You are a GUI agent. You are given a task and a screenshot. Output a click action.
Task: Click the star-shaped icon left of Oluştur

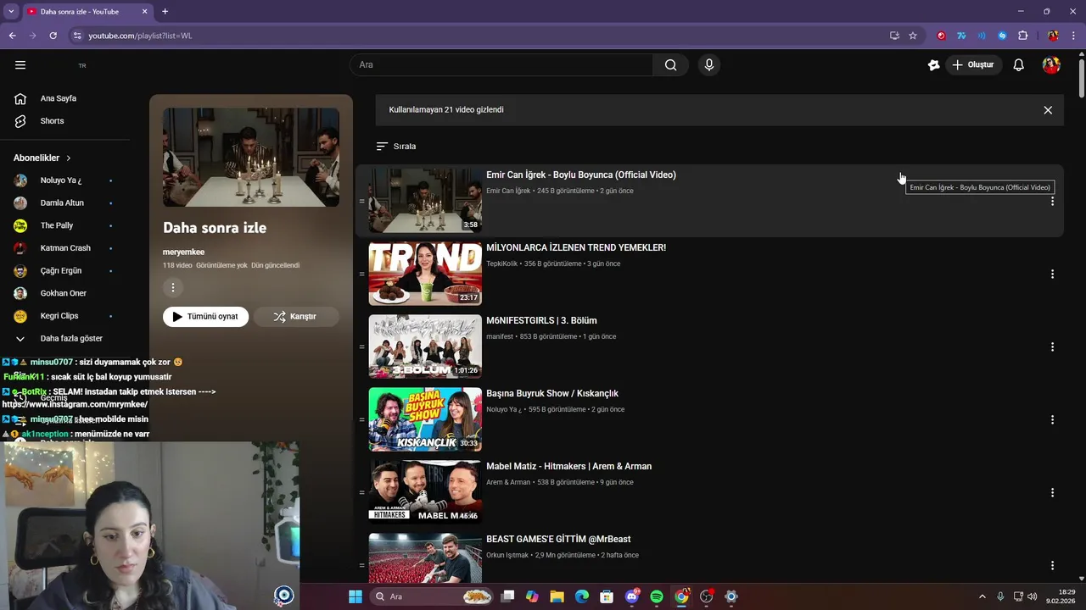pyautogui.click(x=933, y=65)
